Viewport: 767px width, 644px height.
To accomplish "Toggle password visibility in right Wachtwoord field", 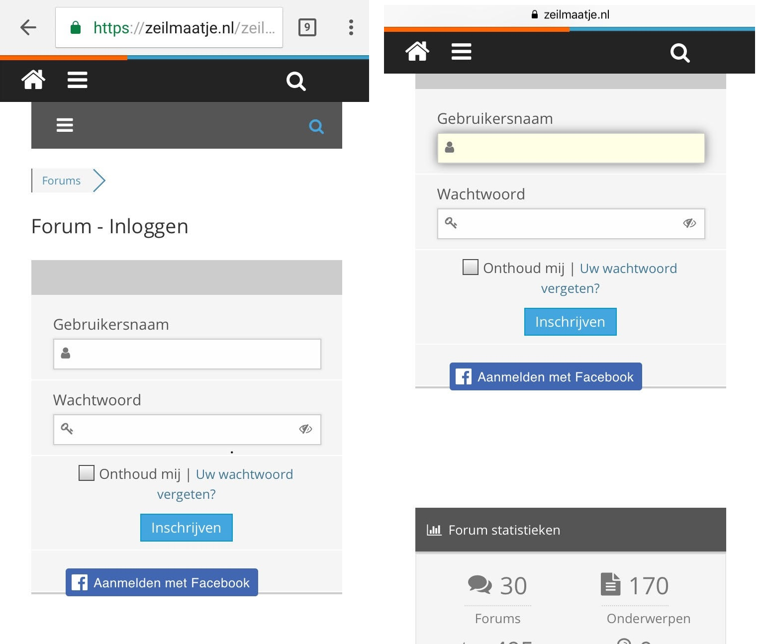I will tap(689, 223).
